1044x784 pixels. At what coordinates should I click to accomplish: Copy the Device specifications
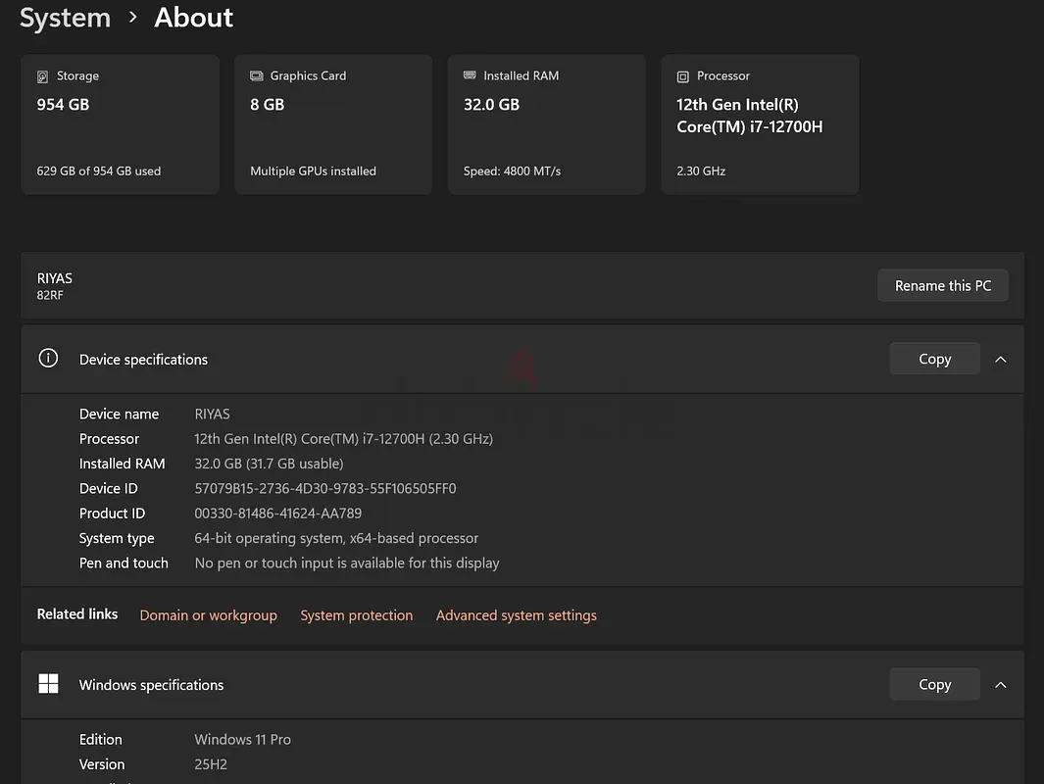point(934,359)
